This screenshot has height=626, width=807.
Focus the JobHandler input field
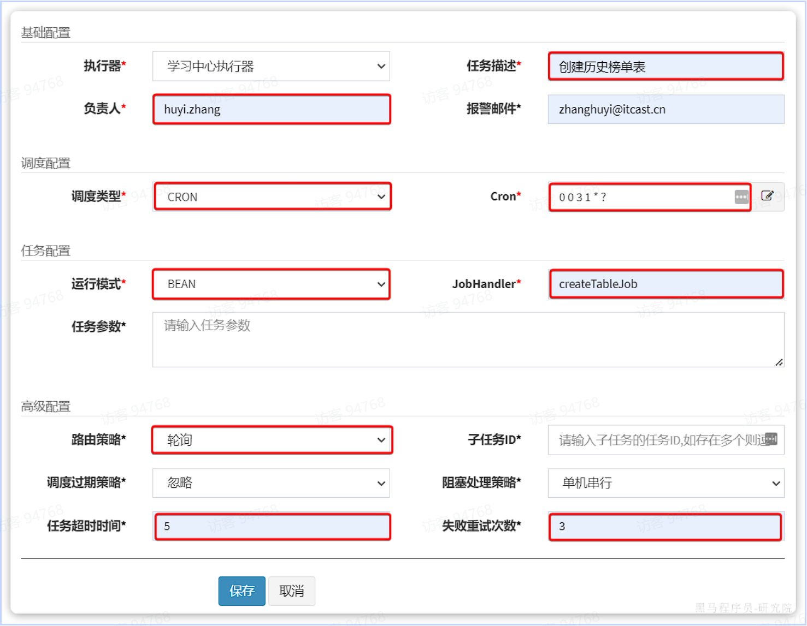pos(666,284)
